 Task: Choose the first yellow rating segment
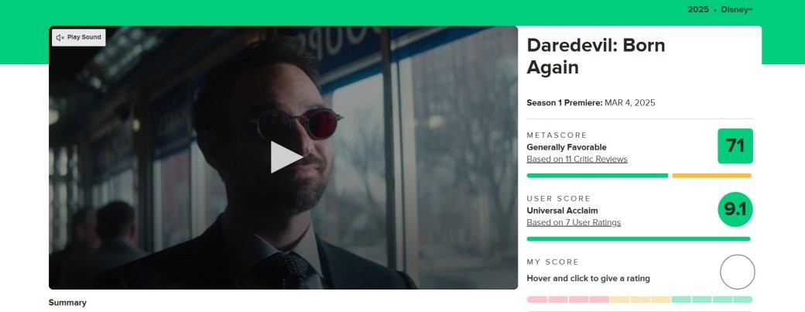tap(620, 299)
